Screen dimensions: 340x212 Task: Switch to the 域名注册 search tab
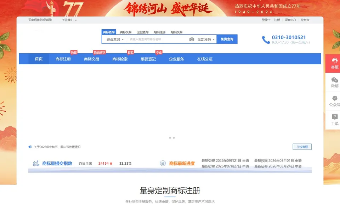point(160,32)
